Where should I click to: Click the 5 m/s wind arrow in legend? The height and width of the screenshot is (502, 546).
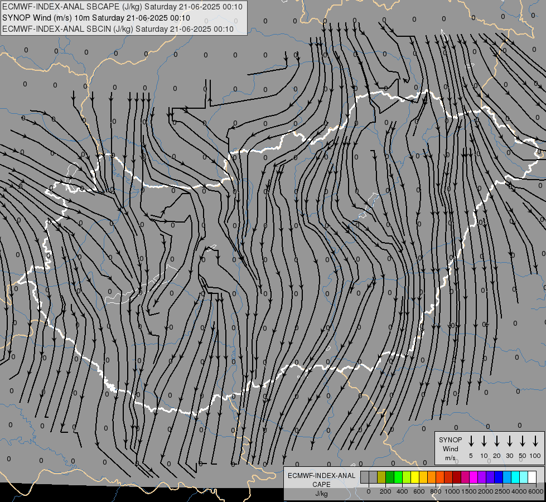[x=471, y=441]
